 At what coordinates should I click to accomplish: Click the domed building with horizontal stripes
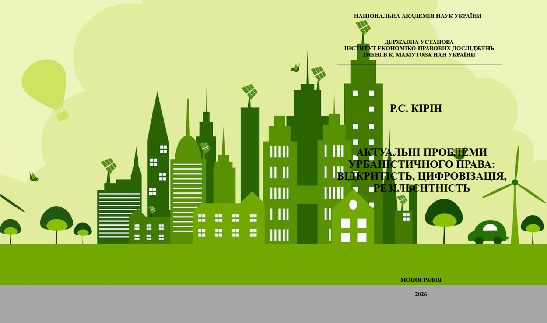(187, 184)
